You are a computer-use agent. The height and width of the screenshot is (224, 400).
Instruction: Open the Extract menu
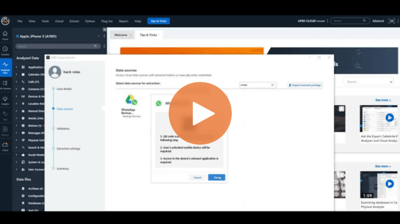point(74,21)
